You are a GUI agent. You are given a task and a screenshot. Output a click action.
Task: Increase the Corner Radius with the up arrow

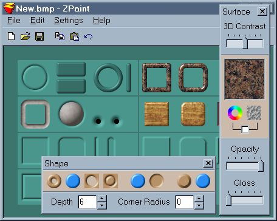coord(199,199)
